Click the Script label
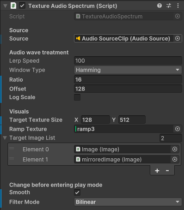 click(17, 16)
